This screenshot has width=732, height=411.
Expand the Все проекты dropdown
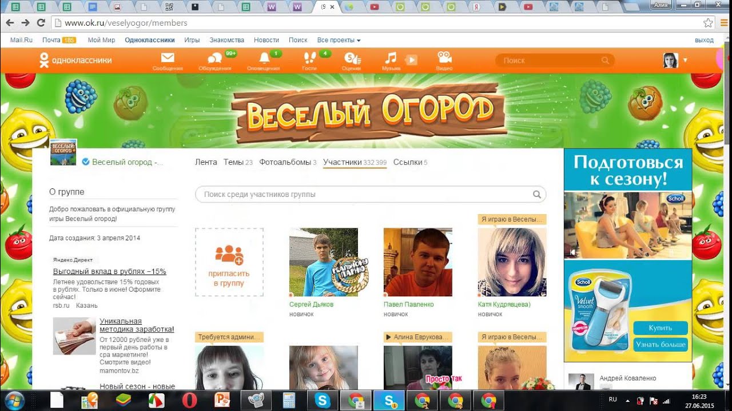tap(339, 40)
